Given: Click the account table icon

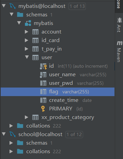Looking at the screenshot, I should tap(35, 32).
